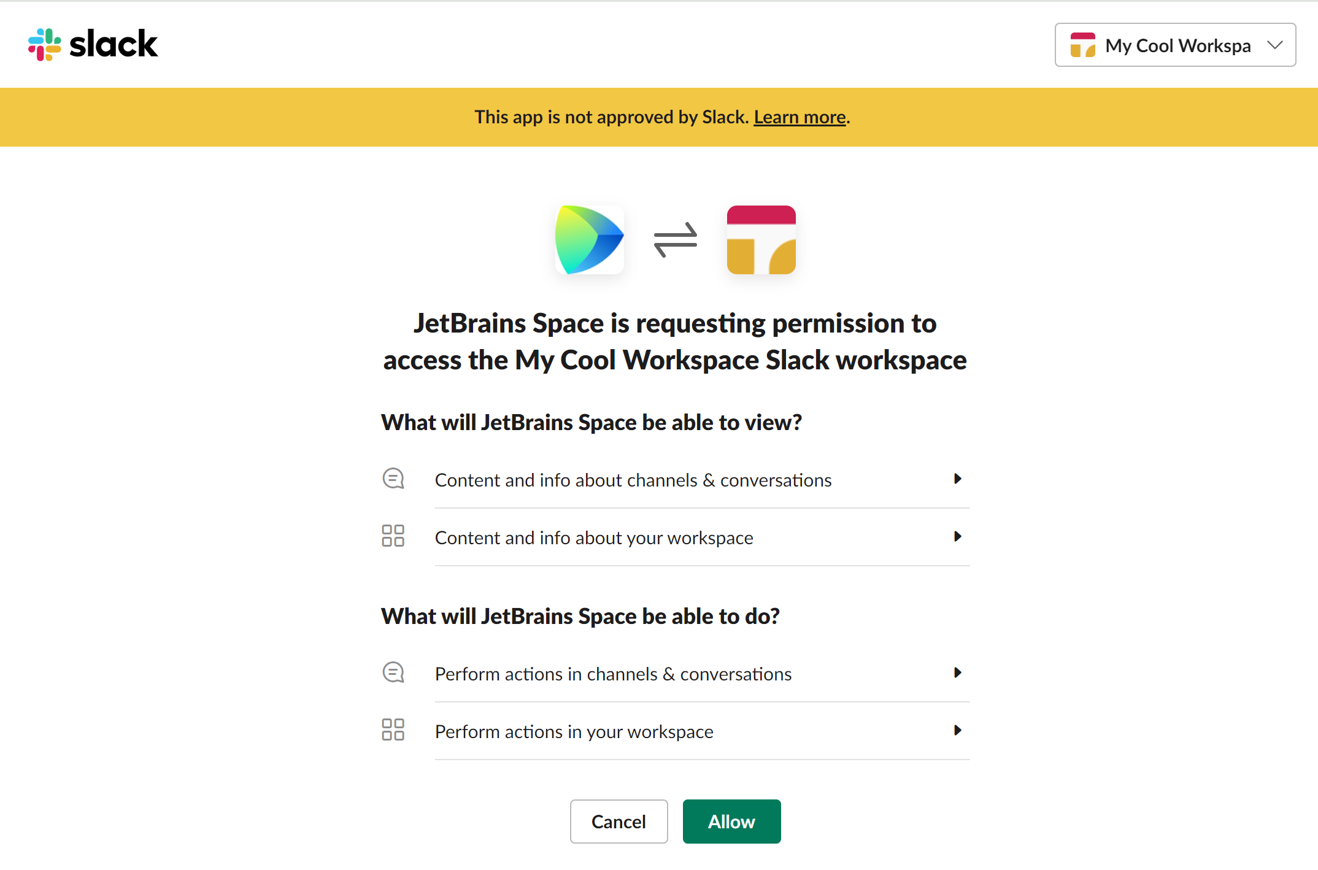Select 'Content and info about channels & conversations' text
This screenshot has height=870, width=1318.
pos(633,480)
